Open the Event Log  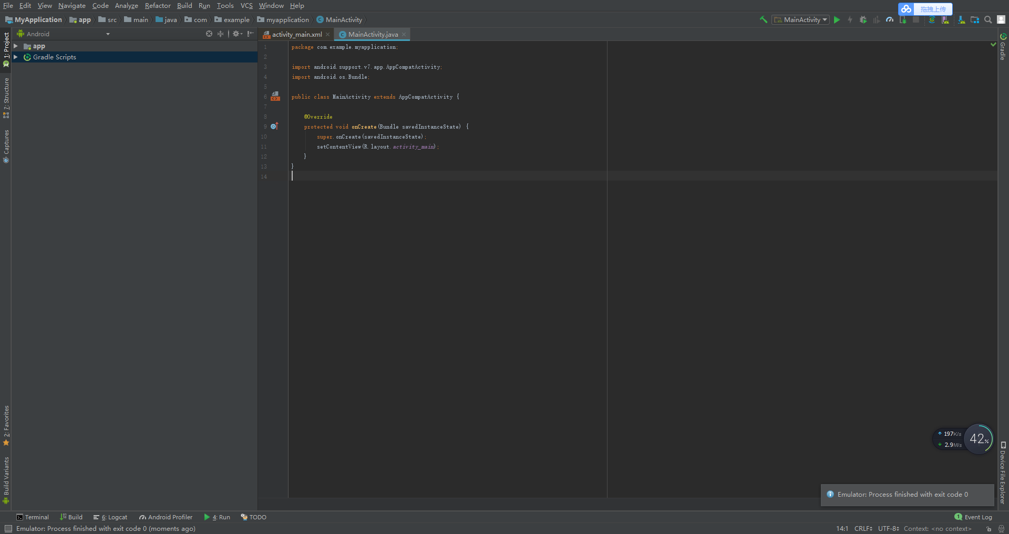(973, 517)
